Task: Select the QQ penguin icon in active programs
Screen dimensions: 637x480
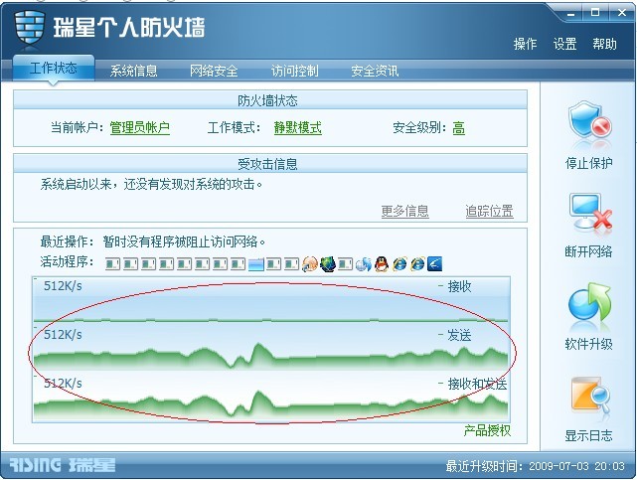Action: click(381, 264)
